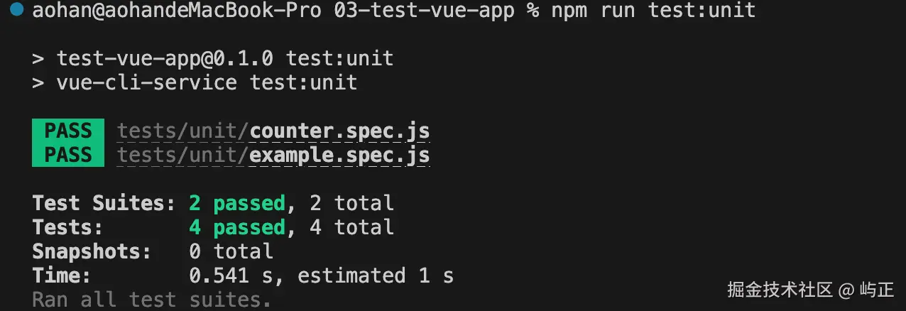This screenshot has width=906, height=311.
Task: Click the "0 total" snapshots value
Action: (x=231, y=251)
